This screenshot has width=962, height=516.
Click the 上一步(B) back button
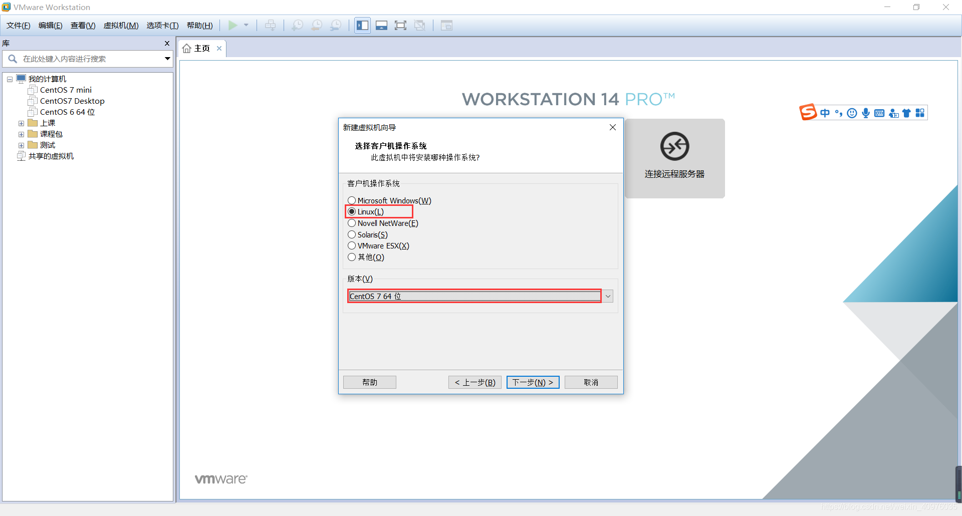coord(475,382)
